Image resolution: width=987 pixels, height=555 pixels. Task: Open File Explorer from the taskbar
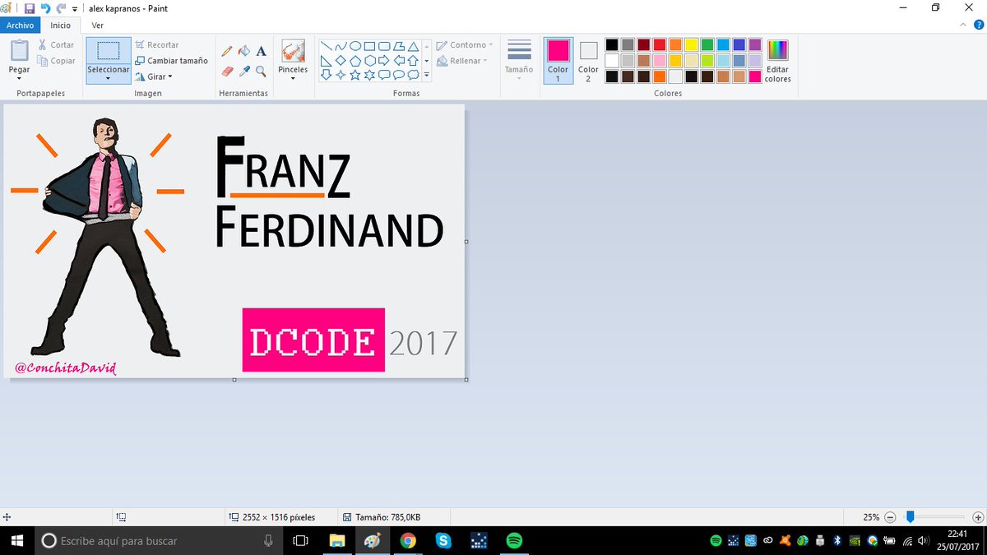(x=336, y=540)
